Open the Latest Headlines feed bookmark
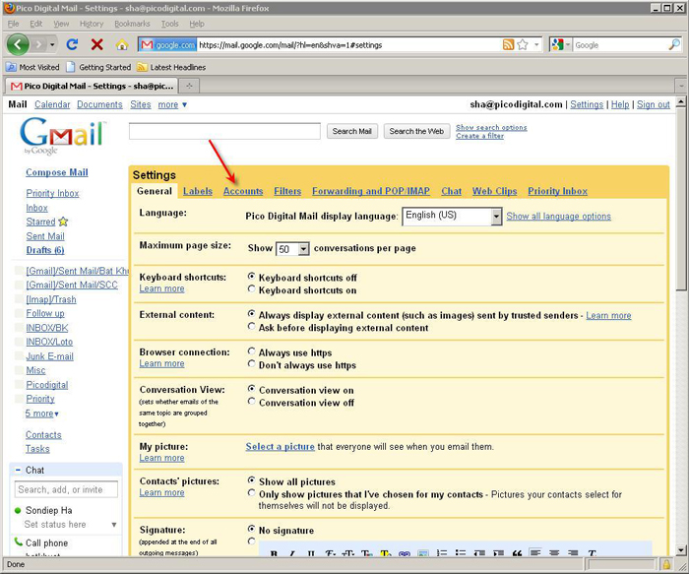689x574 pixels. (171, 67)
